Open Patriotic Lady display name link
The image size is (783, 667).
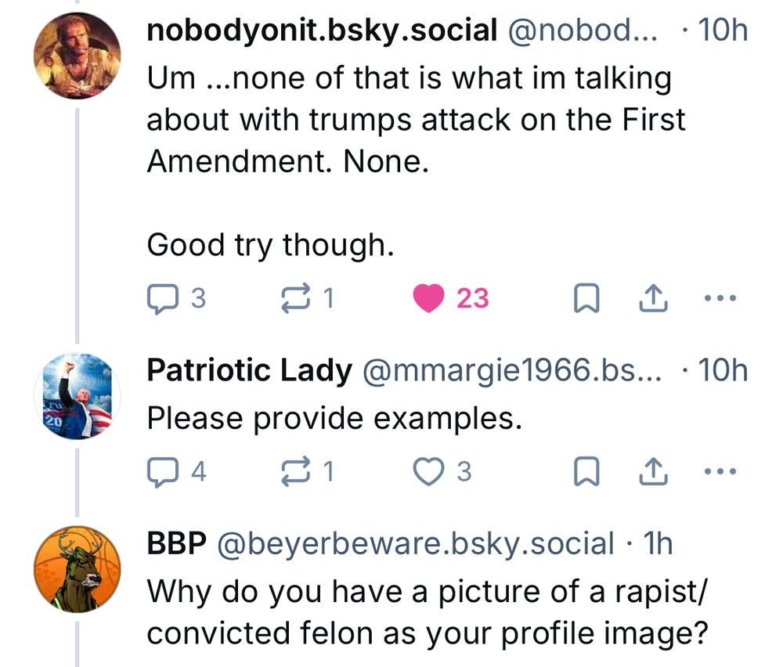click(x=249, y=370)
